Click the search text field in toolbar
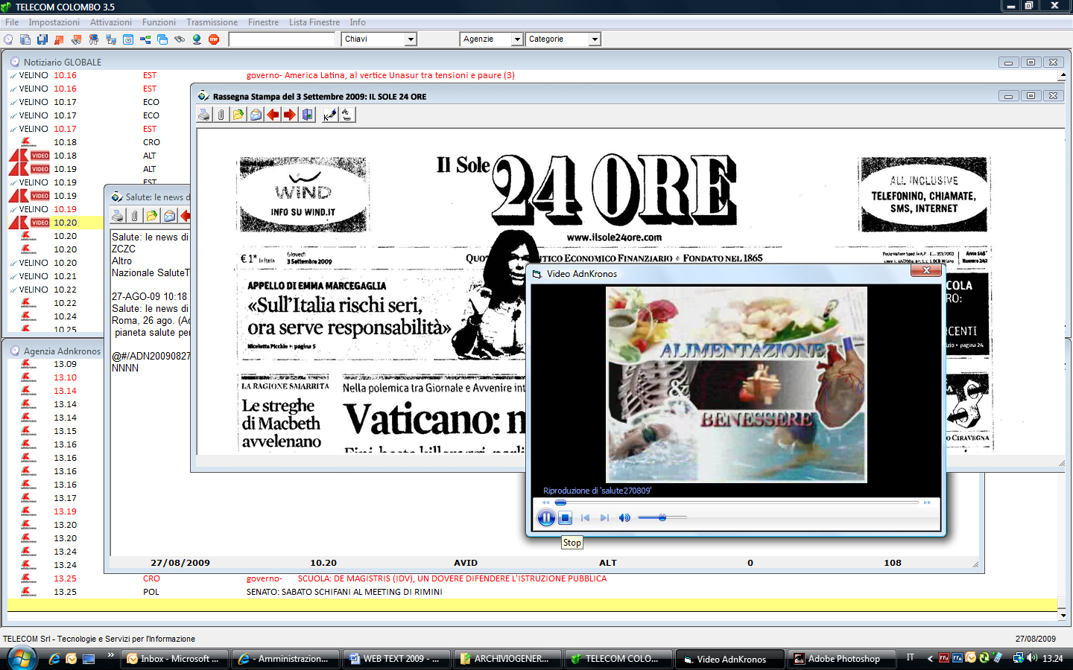The height and width of the screenshot is (670, 1073). pos(282,39)
